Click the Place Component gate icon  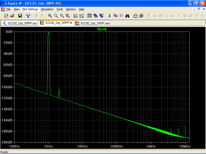point(191,16)
